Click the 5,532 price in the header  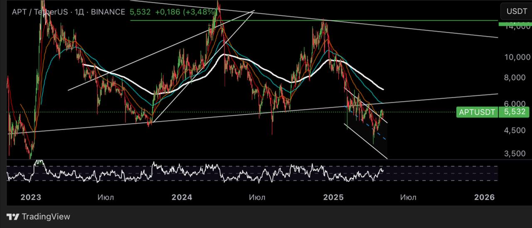(140, 12)
